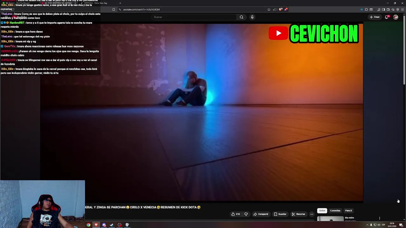Open more actions three-dot menu under video
The width and height of the screenshot is (406, 228).
click(x=312, y=214)
